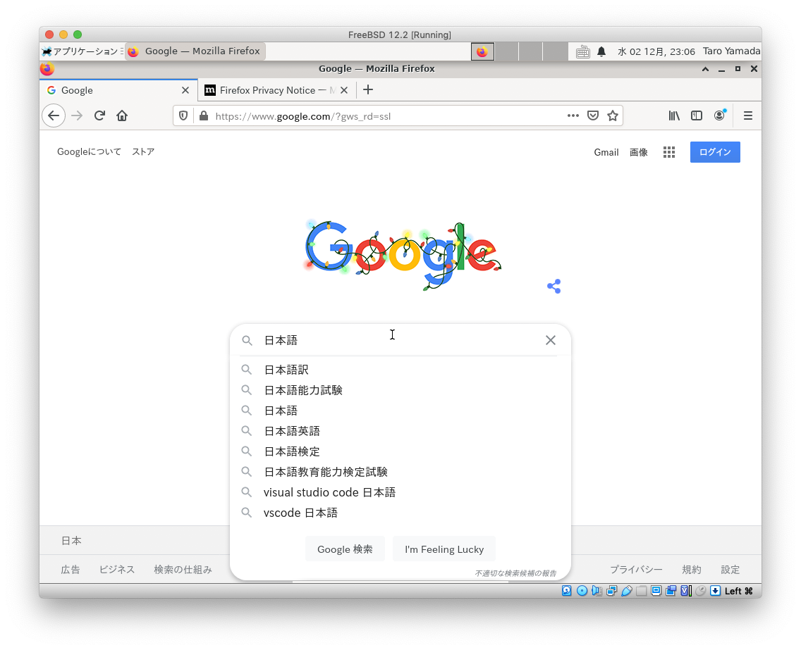Clear the search box with X

coord(551,340)
